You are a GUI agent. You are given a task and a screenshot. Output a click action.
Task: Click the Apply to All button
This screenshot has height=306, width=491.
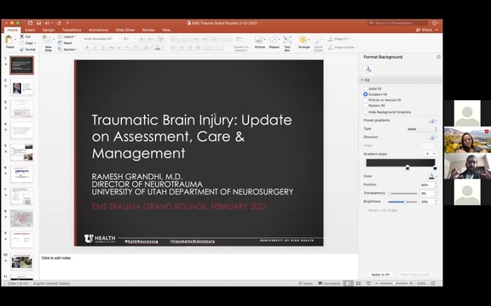pos(380,275)
